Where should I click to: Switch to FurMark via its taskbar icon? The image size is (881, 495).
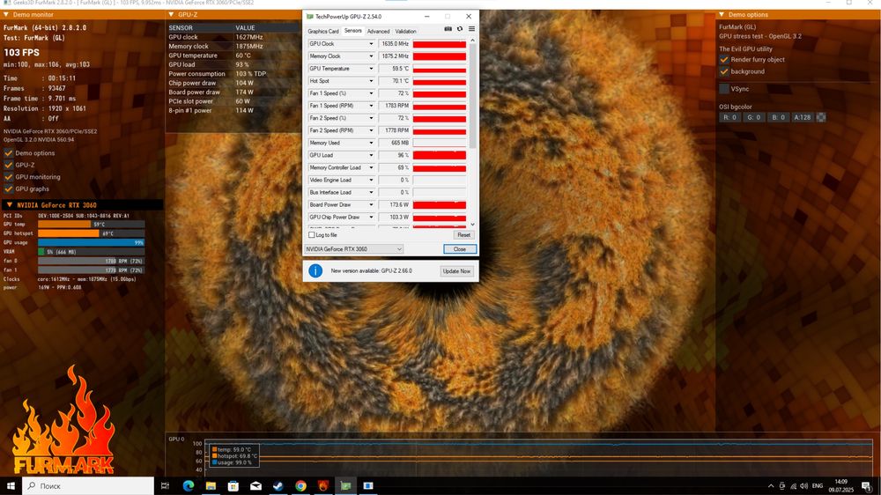(323, 485)
